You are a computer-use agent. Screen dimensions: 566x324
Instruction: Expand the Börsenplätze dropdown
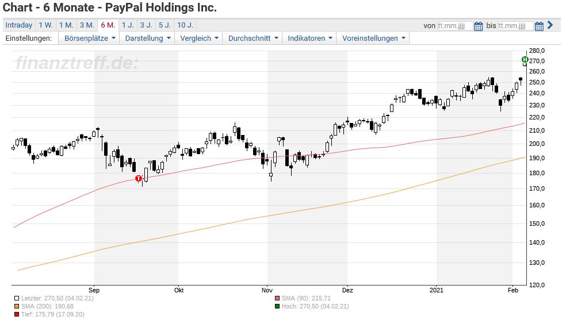tap(90, 38)
